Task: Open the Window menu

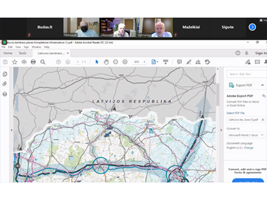Action: [36, 47]
